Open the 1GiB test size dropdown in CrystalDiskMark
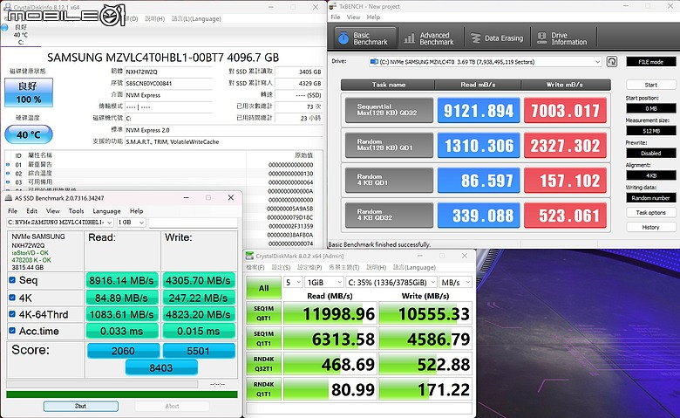This screenshot has width=680, height=418. point(324,282)
